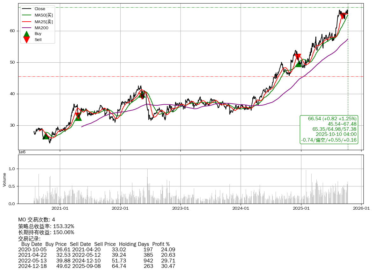The image size is (373, 272).
Task: Click the red Sell triangle in the legend
Action: 27,40
